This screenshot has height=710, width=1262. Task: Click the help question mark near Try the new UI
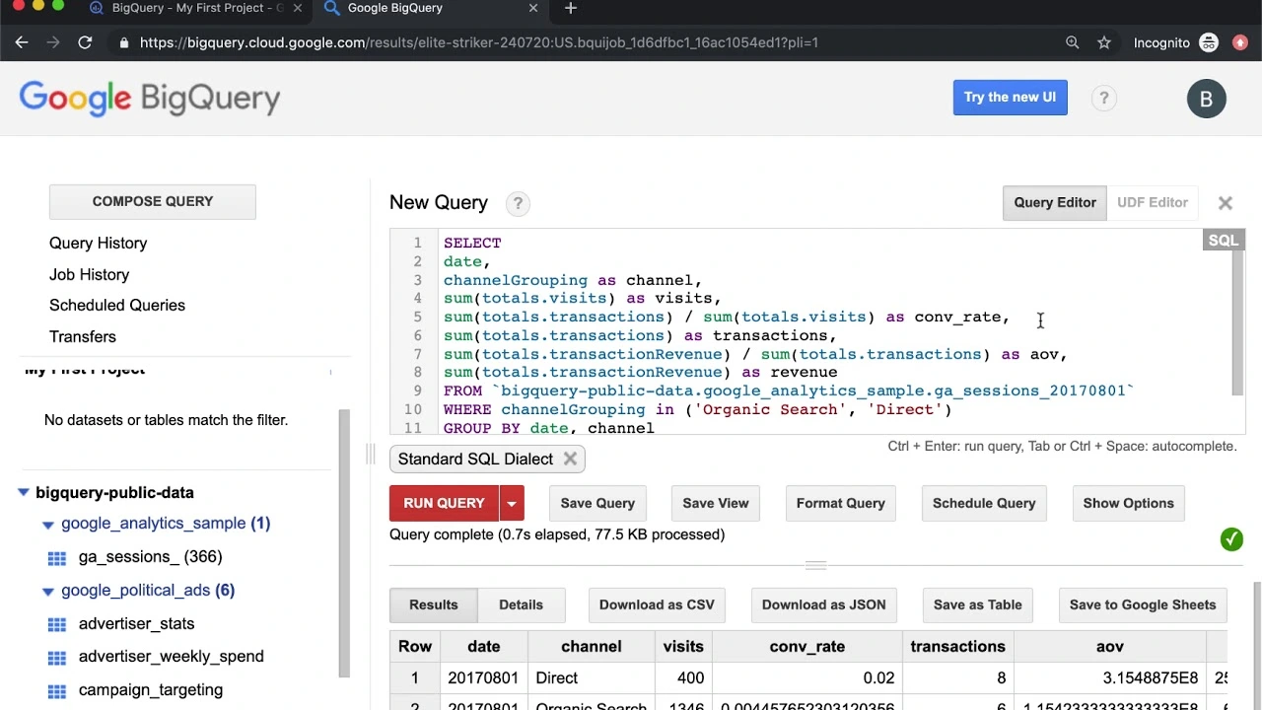coord(1103,98)
